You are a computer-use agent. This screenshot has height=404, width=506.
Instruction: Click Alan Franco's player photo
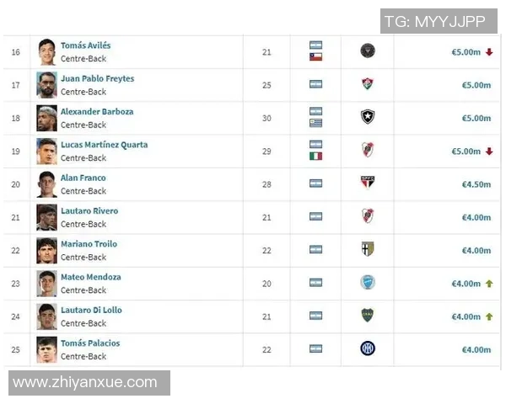tap(46, 183)
